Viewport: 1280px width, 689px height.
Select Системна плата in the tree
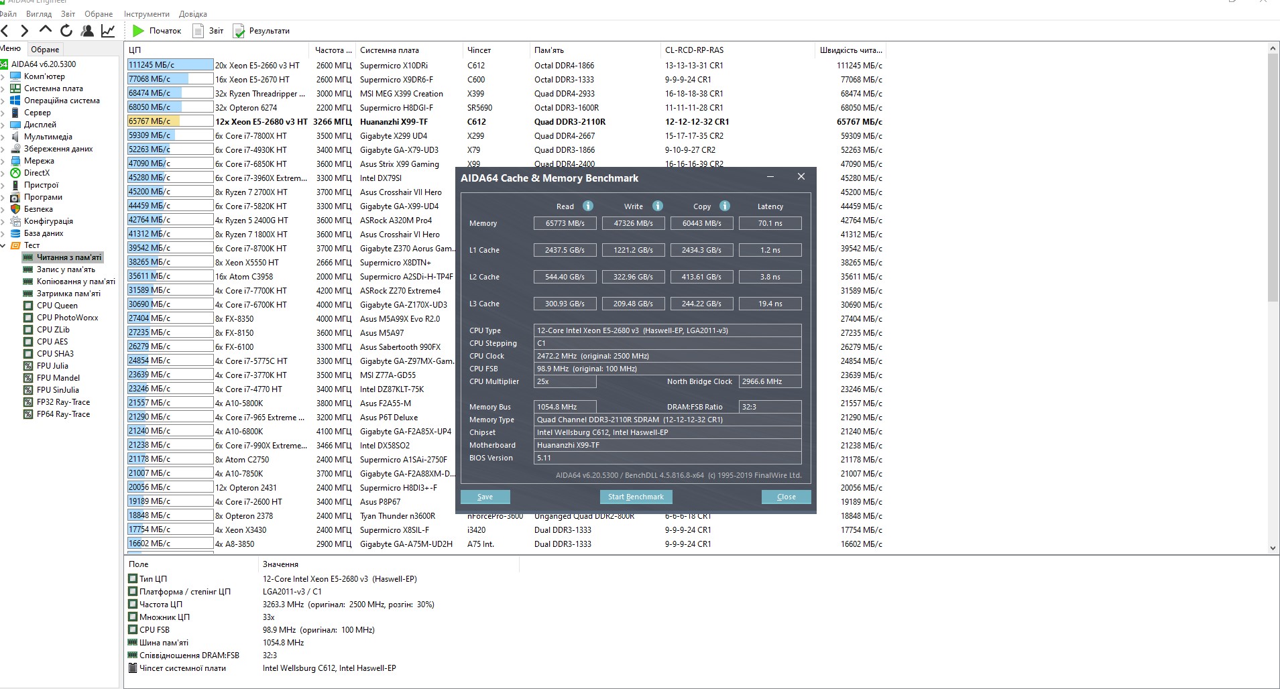[x=54, y=88]
